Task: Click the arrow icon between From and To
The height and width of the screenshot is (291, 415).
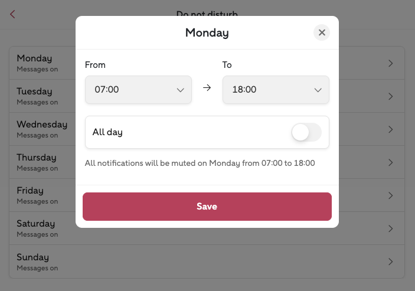Action: [x=207, y=88]
